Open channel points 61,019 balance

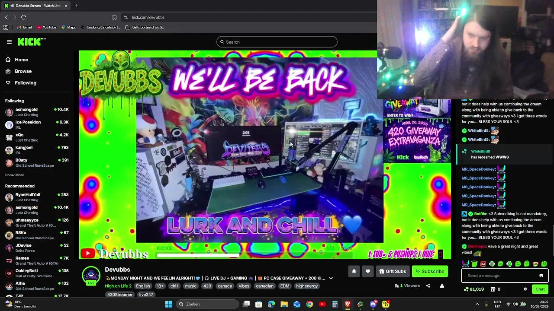click(474, 289)
